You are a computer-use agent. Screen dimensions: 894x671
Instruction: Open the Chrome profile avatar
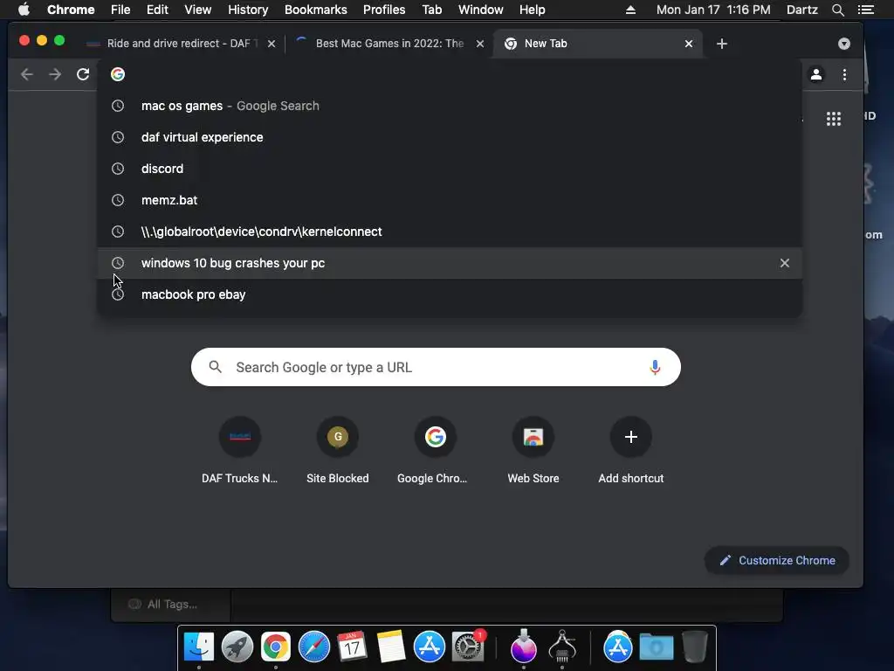click(x=816, y=75)
